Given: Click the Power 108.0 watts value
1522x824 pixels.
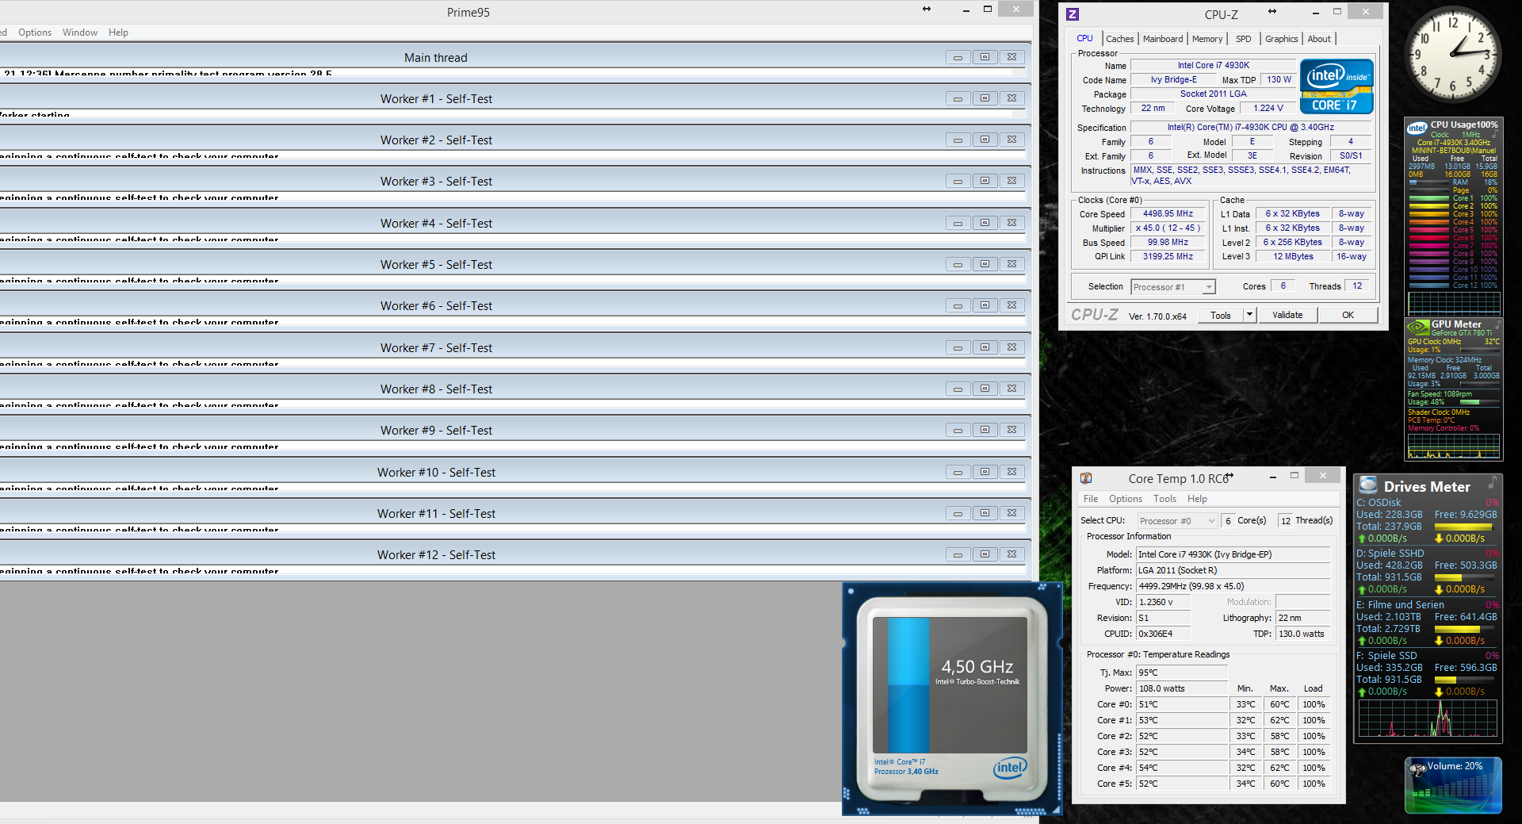Looking at the screenshot, I should click(x=1182, y=688).
